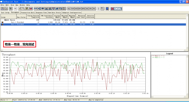Click the Pair 2 row icon
The width and height of the screenshot is (189, 102).
point(2,24)
